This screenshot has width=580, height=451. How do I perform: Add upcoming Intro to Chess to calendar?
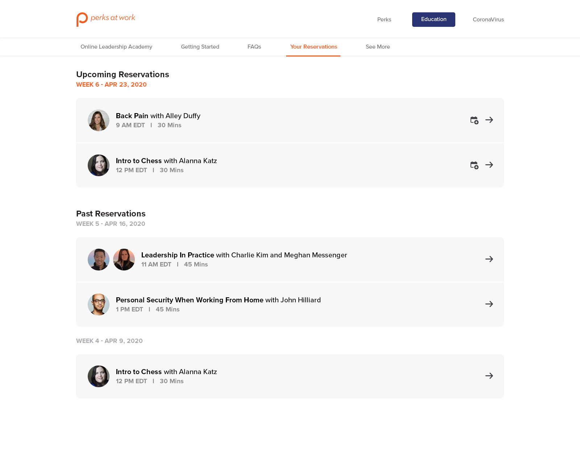tap(474, 165)
